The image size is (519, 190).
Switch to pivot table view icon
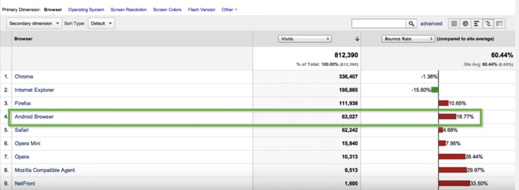coord(500,23)
